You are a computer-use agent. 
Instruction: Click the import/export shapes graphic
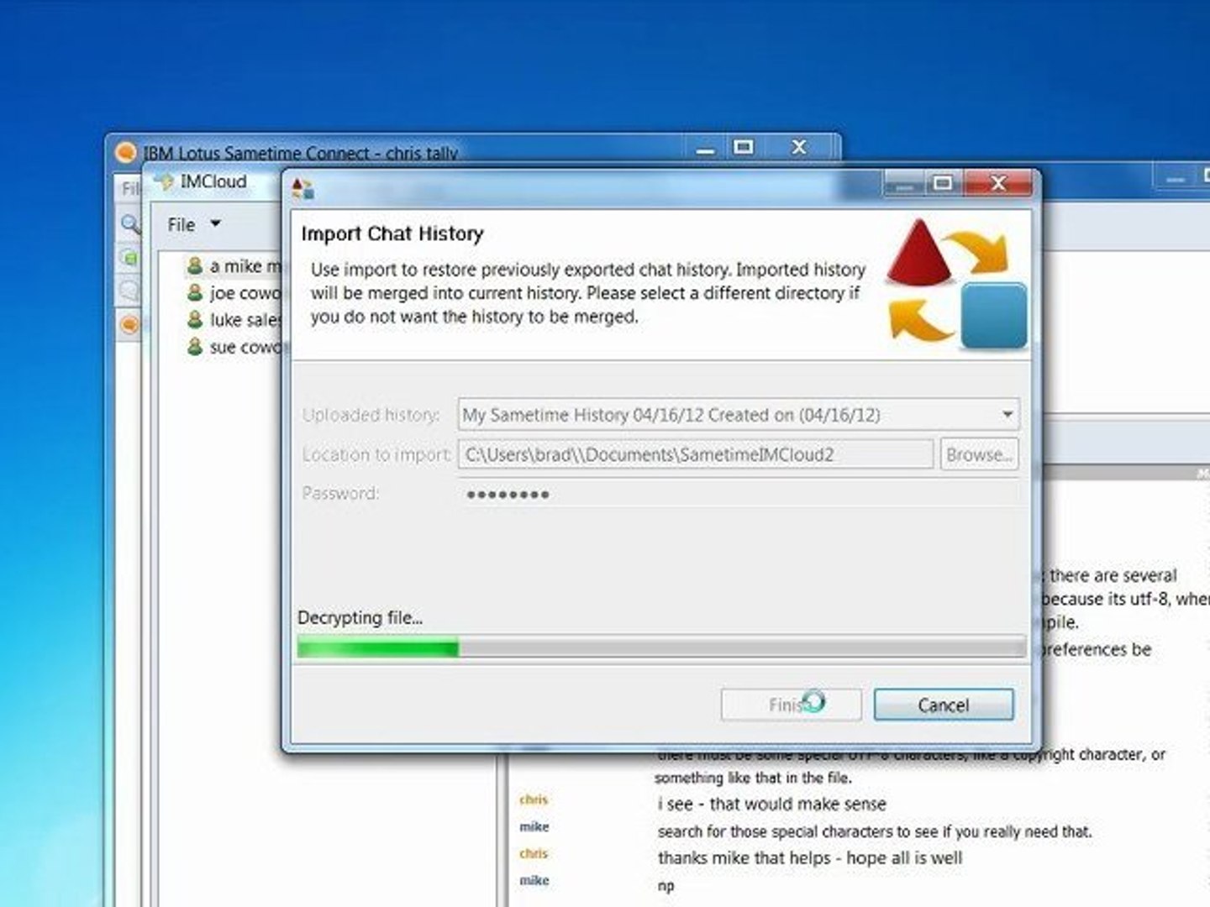pyautogui.click(x=958, y=284)
